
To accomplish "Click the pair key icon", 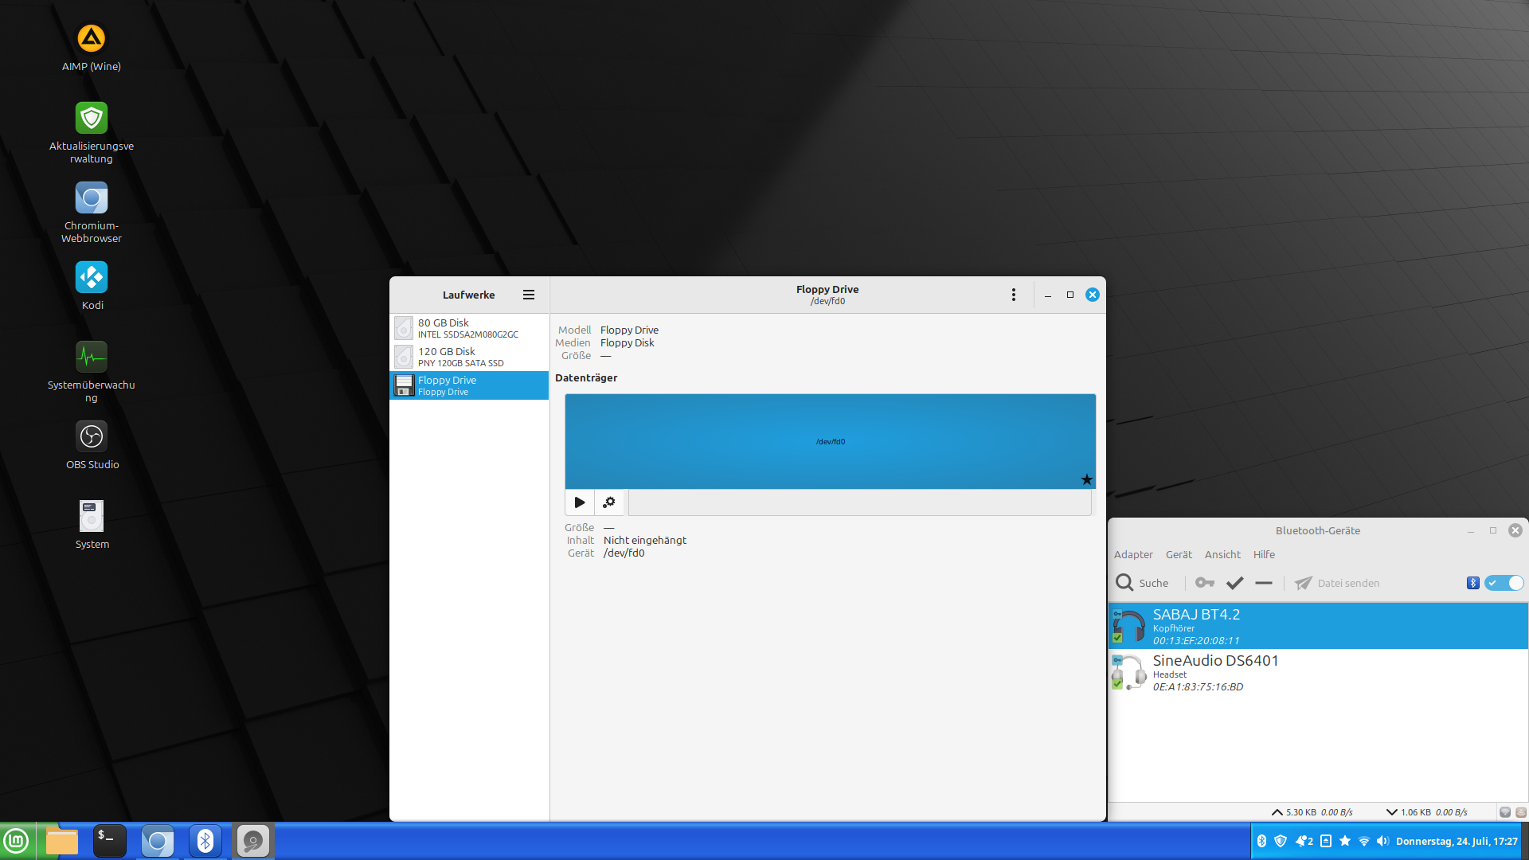I will pyautogui.click(x=1205, y=583).
